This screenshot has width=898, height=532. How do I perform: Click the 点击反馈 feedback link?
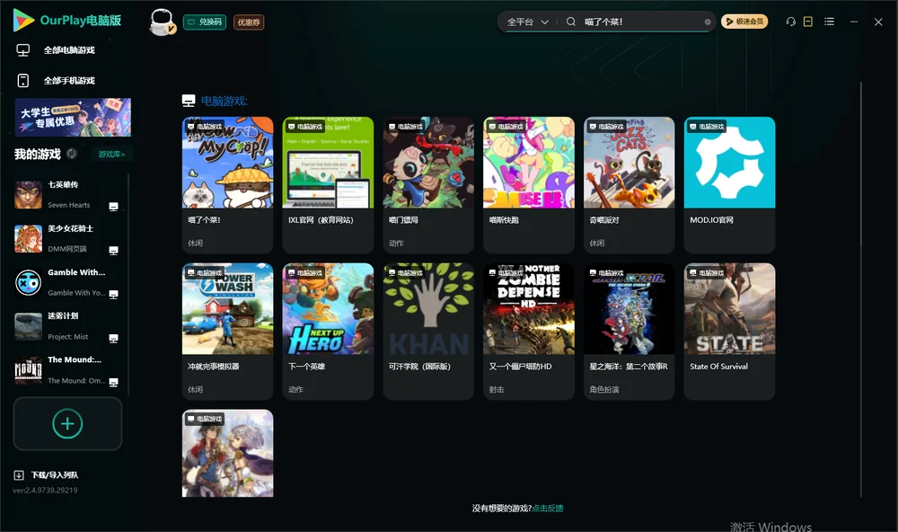pyautogui.click(x=548, y=509)
